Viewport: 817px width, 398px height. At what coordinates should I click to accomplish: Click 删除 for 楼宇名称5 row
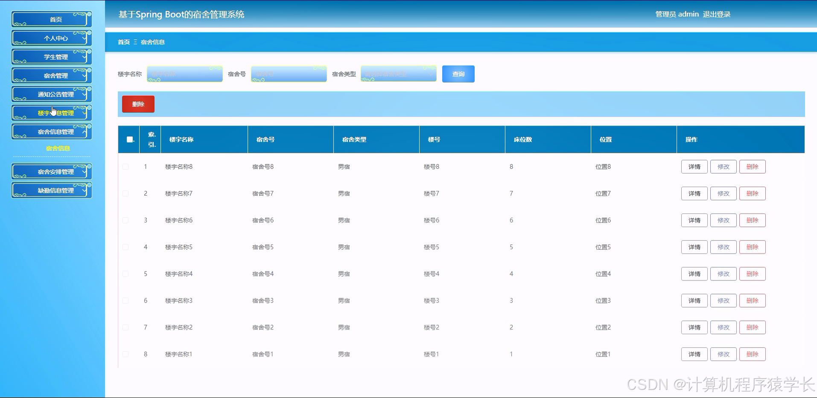pyautogui.click(x=753, y=247)
